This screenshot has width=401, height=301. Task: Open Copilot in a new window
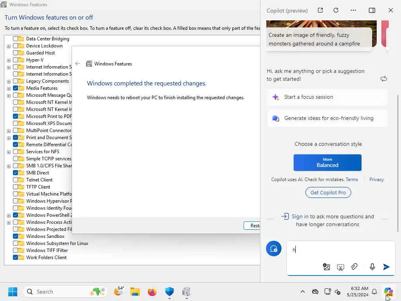(x=320, y=10)
